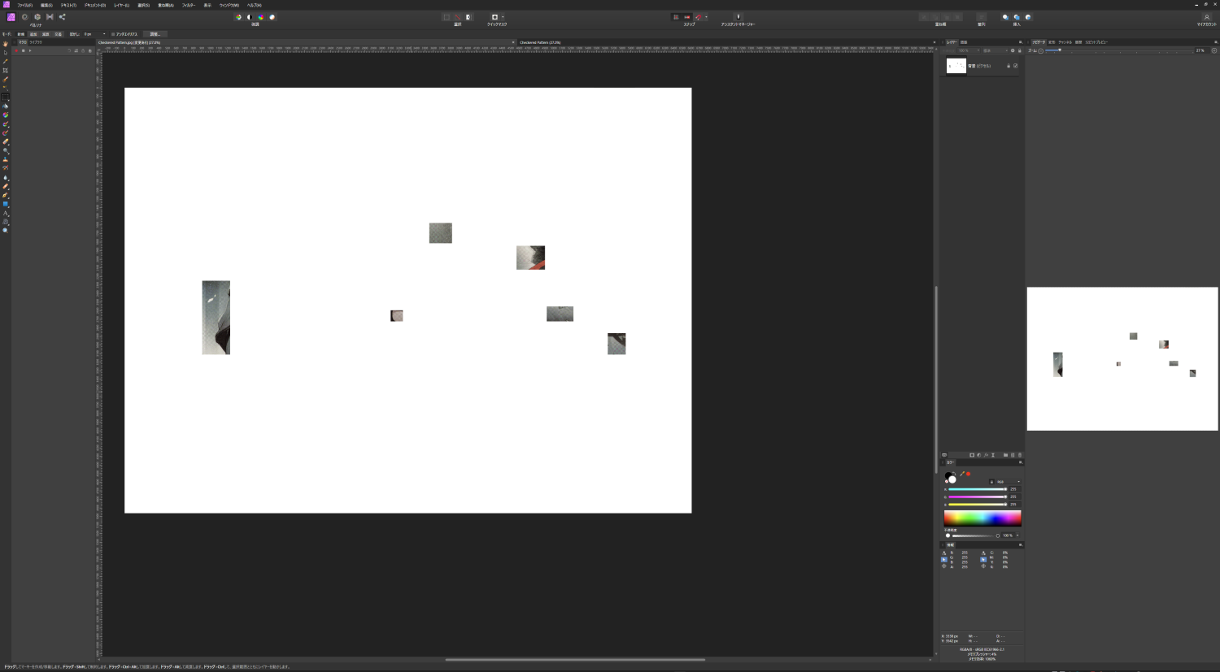The width and height of the screenshot is (1220, 672).
Task: Click the 背景 layer thumbnail
Action: click(956, 65)
